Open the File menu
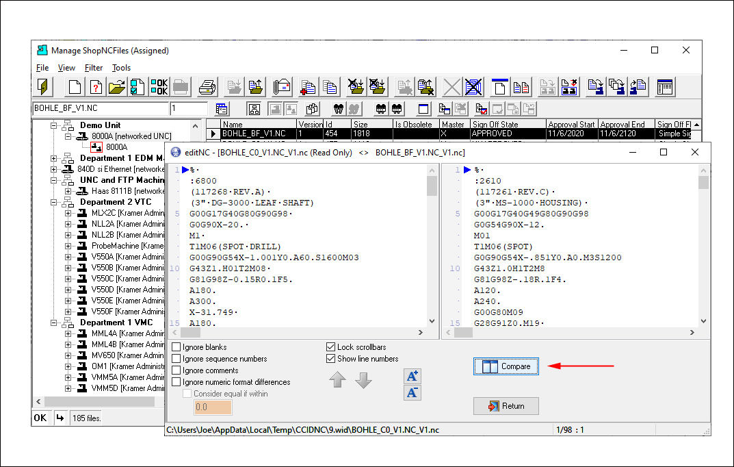734x467 pixels. coord(42,68)
